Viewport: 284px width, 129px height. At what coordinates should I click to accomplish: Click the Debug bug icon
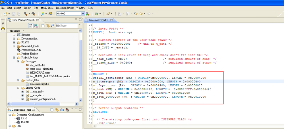(97, 14)
